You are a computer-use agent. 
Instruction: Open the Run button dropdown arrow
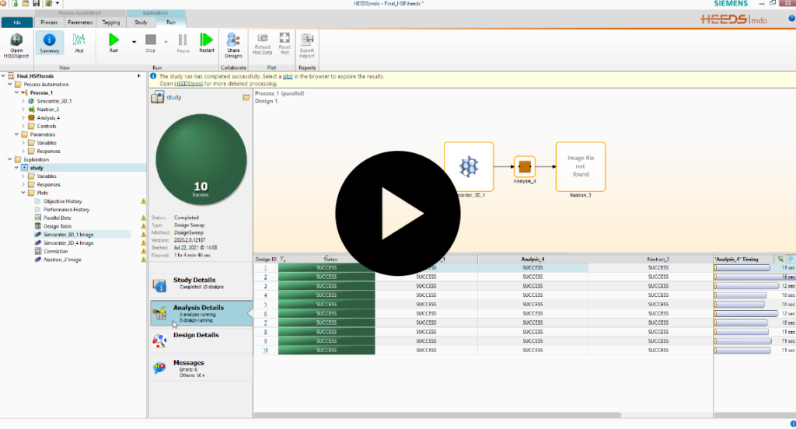(x=134, y=40)
